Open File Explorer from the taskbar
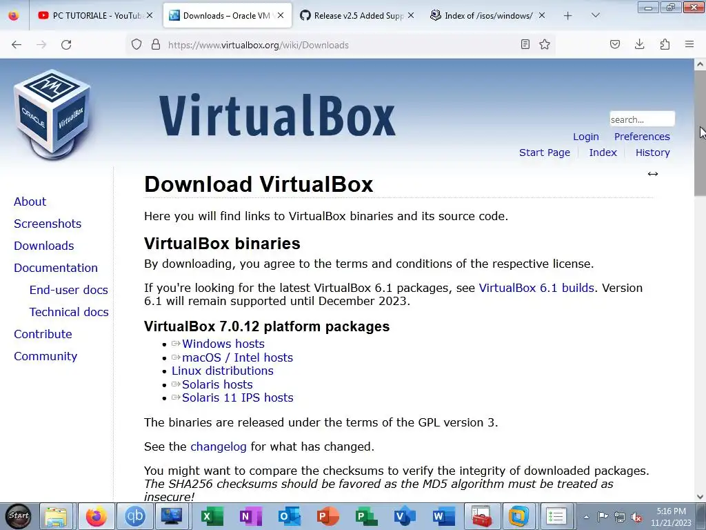The height and width of the screenshot is (530, 706). [57, 516]
